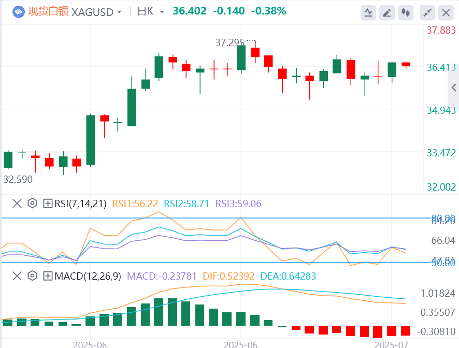Click the DIF:0.52392 value
Viewport: 459px width, 348px height.
228,276
